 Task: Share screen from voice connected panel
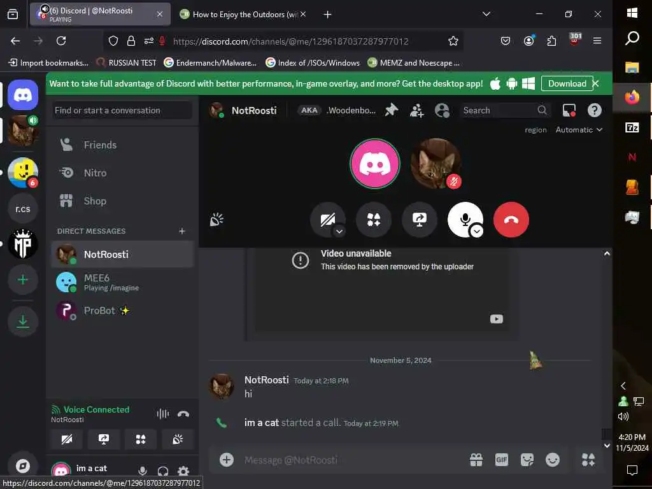pos(104,439)
